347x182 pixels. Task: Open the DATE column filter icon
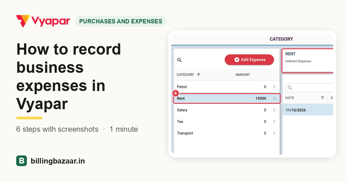pyautogui.click(x=322, y=98)
